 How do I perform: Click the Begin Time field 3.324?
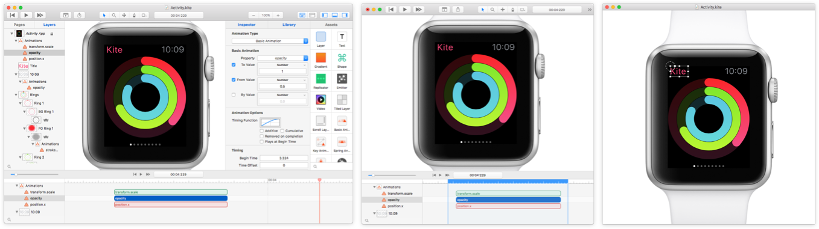284,157
